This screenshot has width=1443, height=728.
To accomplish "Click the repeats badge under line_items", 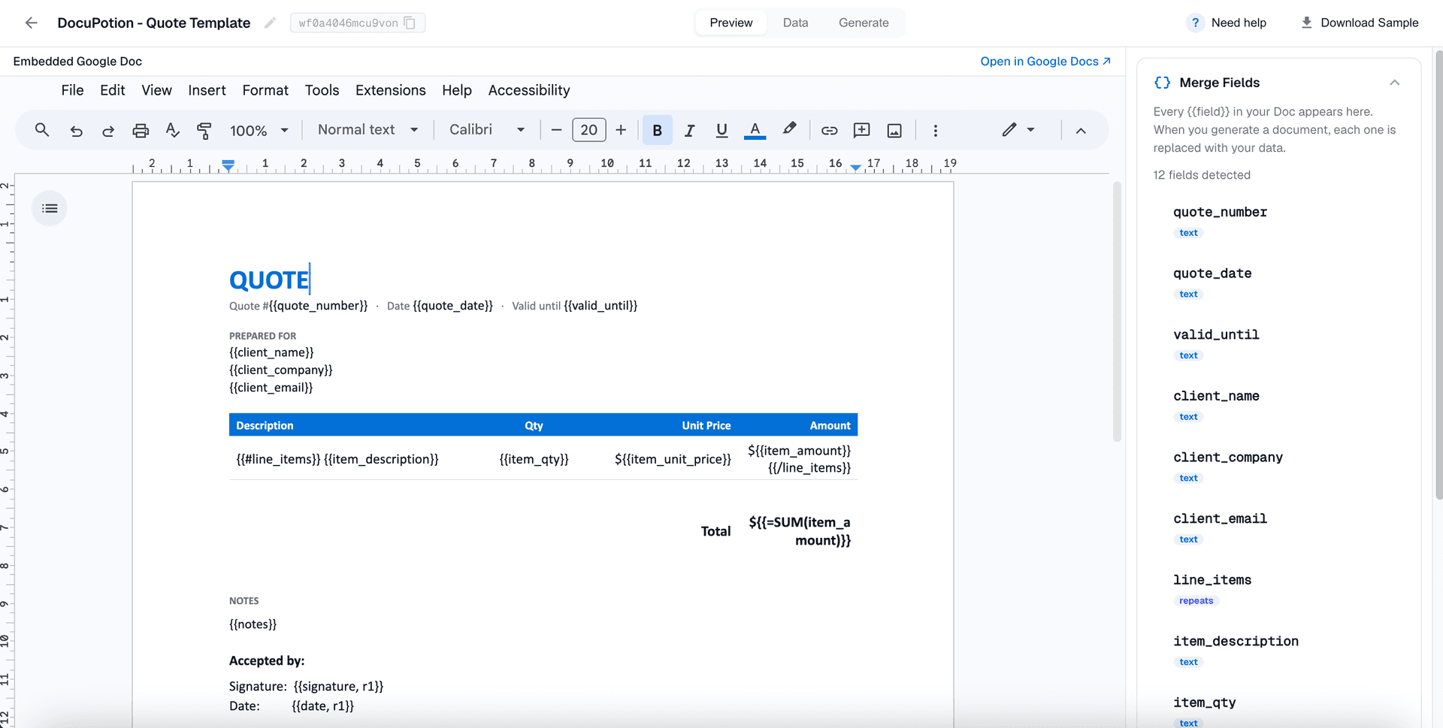I will pyautogui.click(x=1196, y=600).
